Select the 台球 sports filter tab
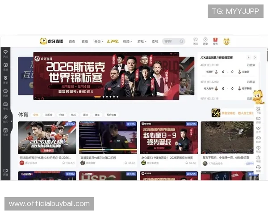The image size is (268, 215). [x=62, y=115]
